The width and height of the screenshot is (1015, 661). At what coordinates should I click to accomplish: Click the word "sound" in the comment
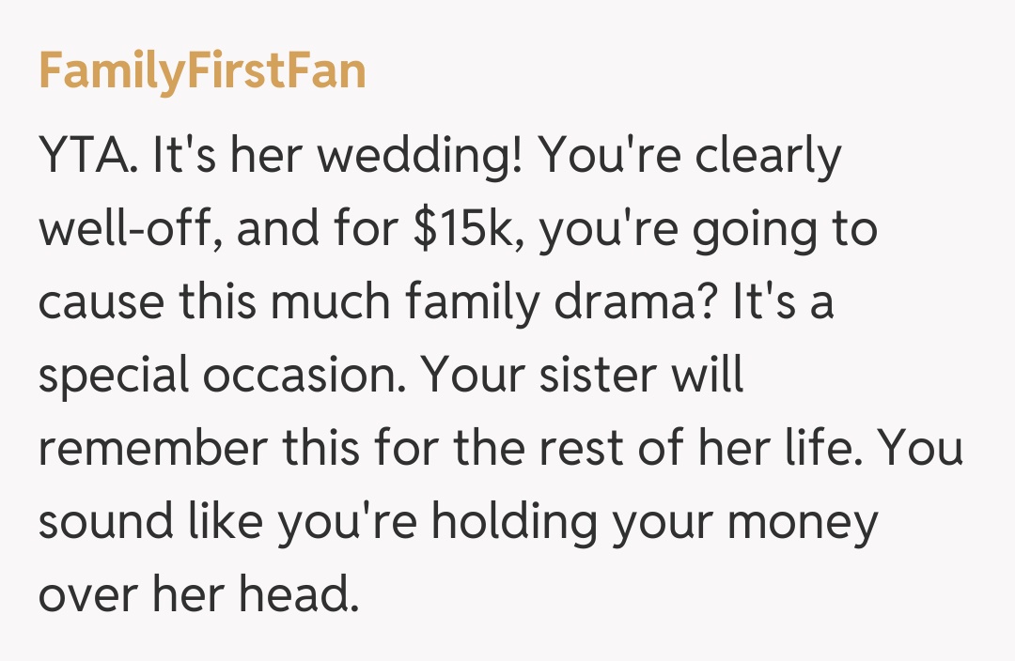103,523
